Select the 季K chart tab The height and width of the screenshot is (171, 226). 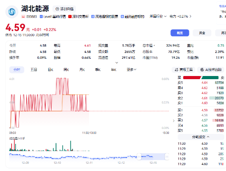[x=98, y=70]
